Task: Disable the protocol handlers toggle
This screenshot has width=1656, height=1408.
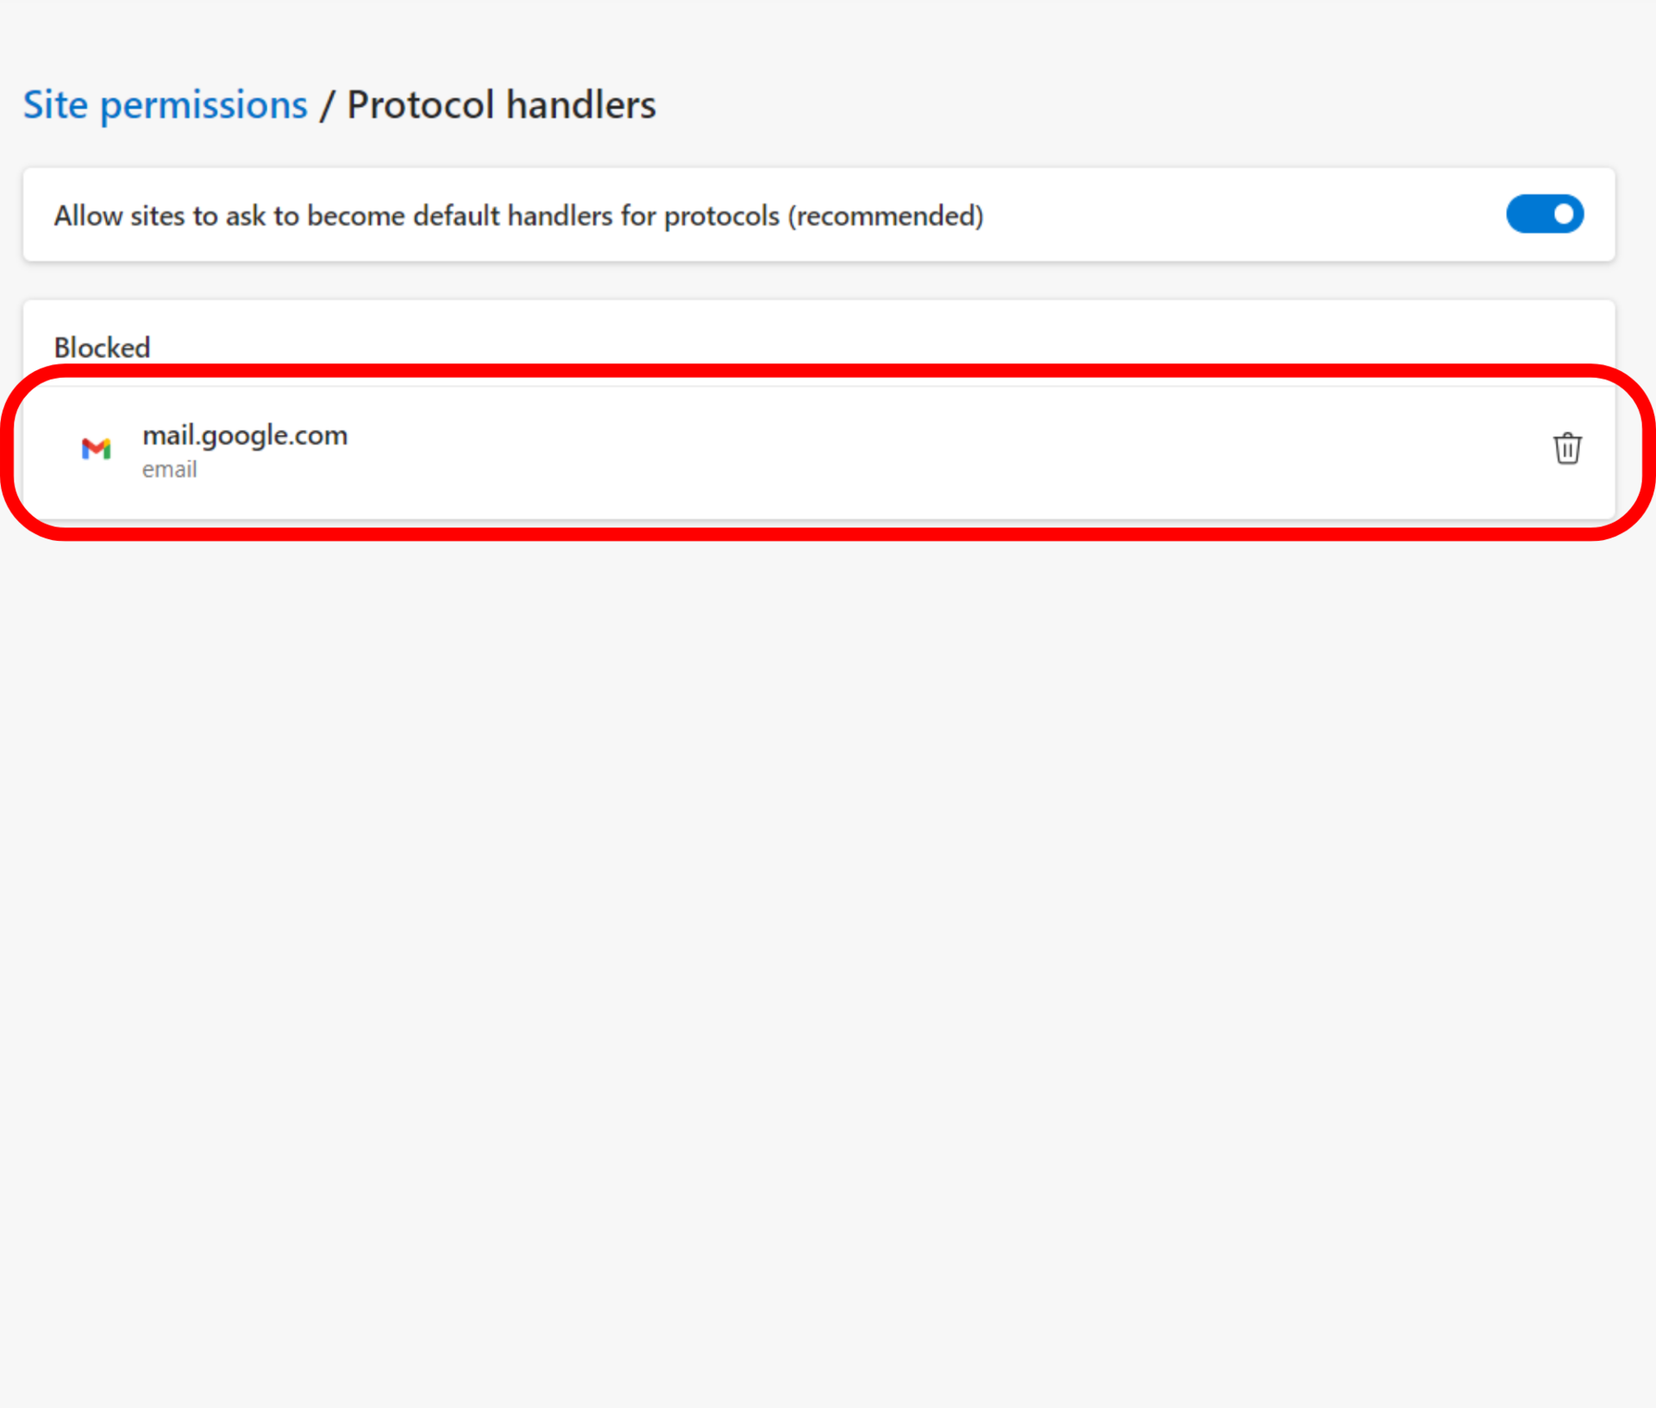Action: point(1544,214)
